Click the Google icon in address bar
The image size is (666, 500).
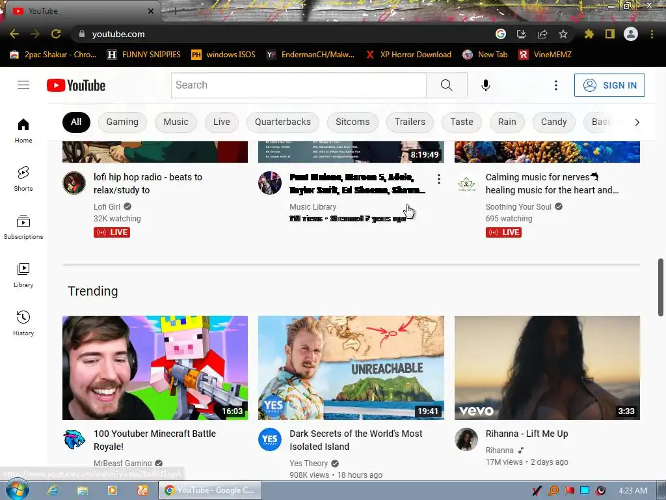(501, 34)
